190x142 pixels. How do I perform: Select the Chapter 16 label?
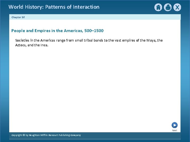pos(18,17)
